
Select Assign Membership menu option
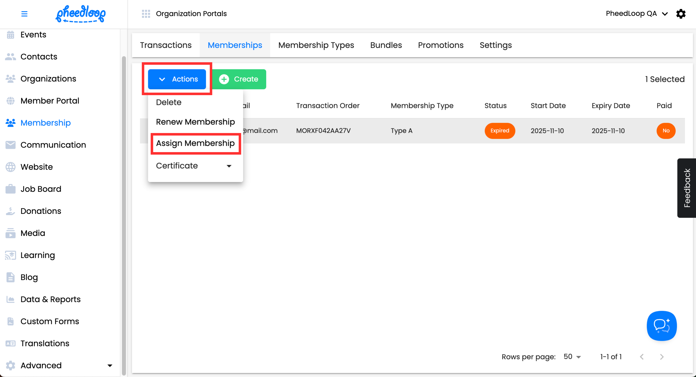(x=195, y=143)
